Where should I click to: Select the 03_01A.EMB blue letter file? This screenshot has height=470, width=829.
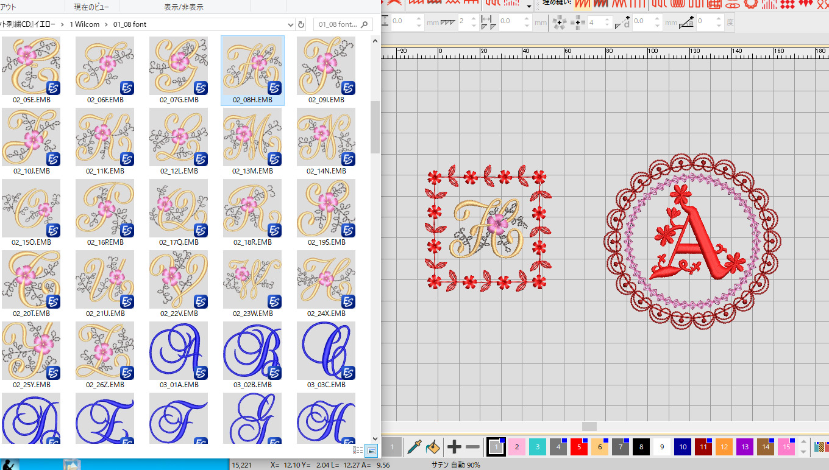tap(179, 352)
